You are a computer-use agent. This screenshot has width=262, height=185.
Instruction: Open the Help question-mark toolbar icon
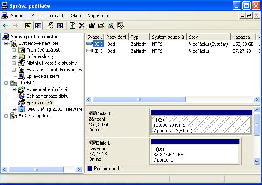[50, 26]
